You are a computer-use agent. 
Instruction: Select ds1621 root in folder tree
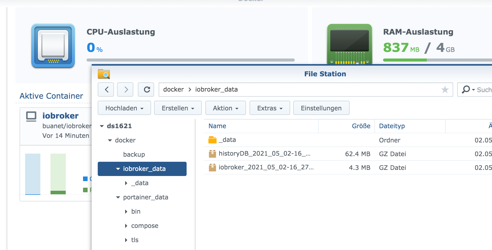[119, 126]
